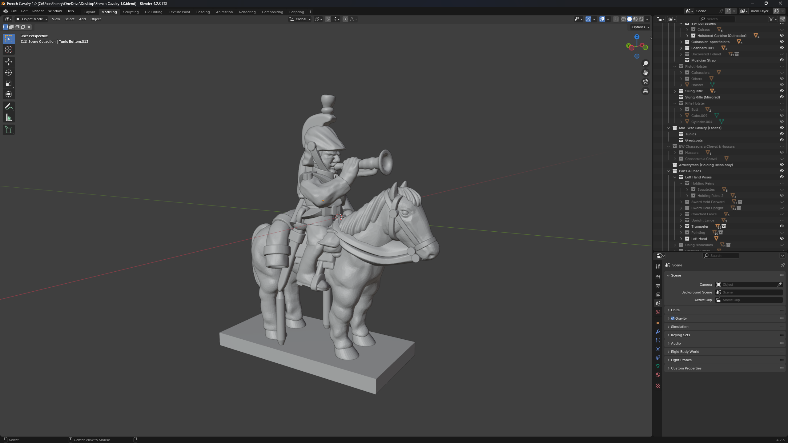Expand the Rigid Body World panel
The width and height of the screenshot is (788, 443).
[x=685, y=352]
